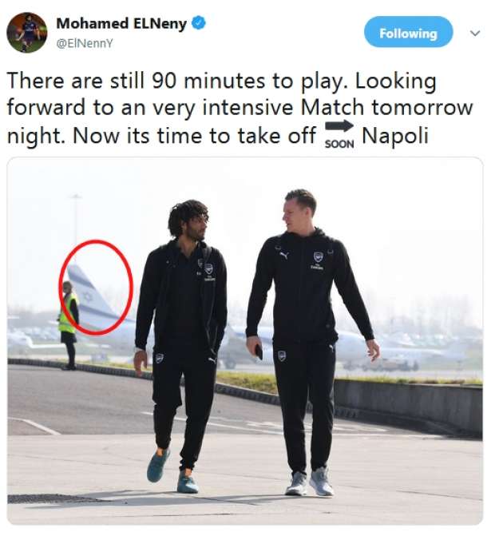Open the @ElNennY handle link
The height and width of the screenshot is (536, 495).
[x=84, y=44]
